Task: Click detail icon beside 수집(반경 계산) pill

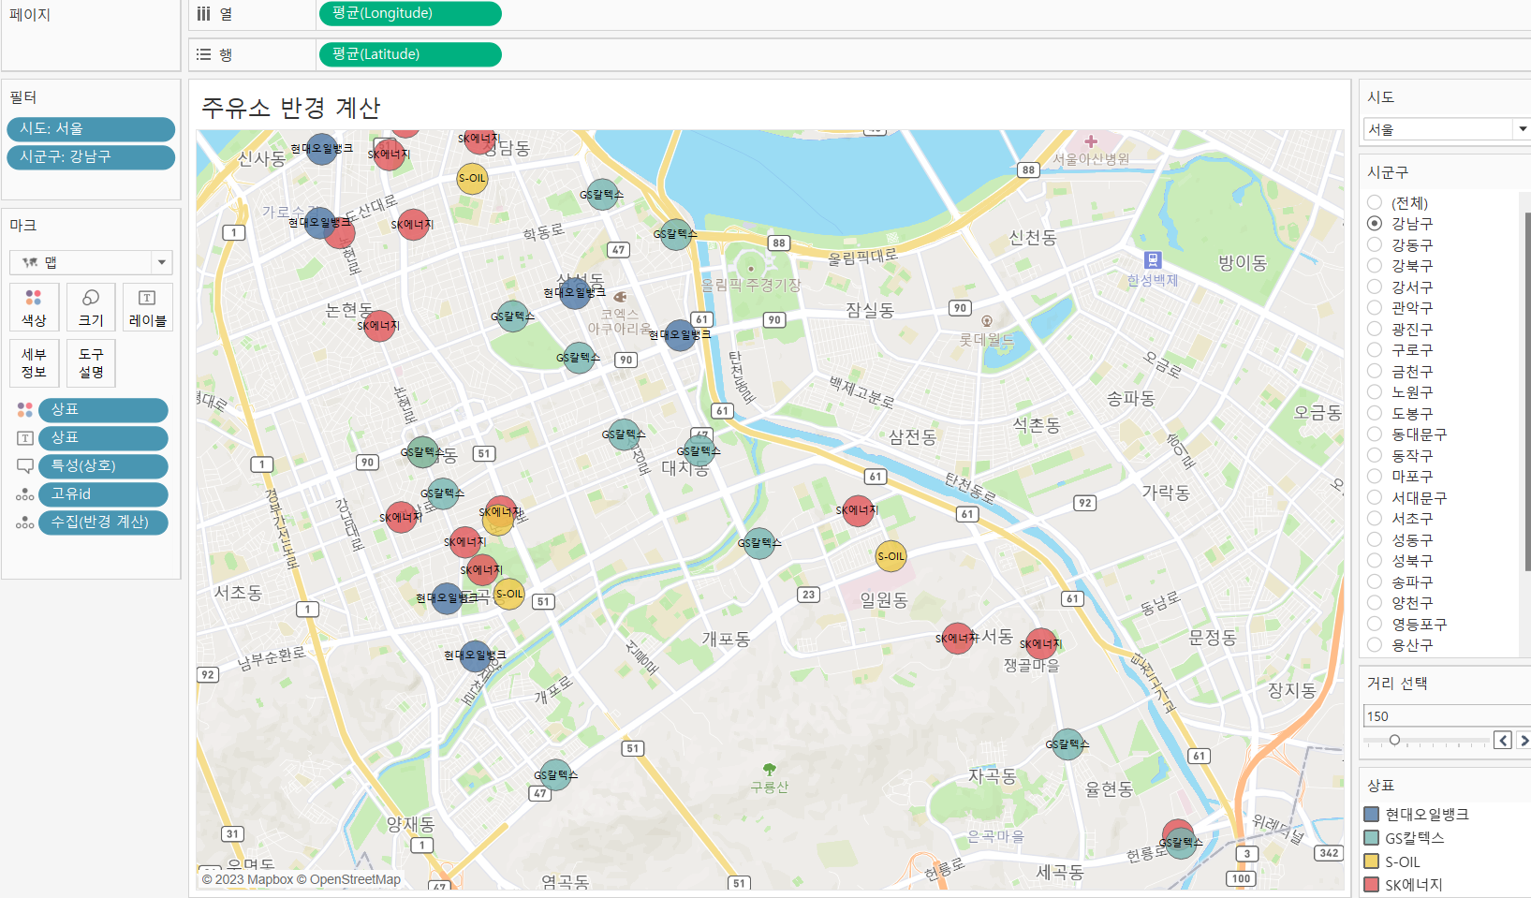Action: (x=25, y=523)
